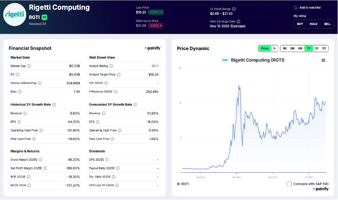Click the ROCE 2024 value -170.20%
Viewport: 338px width, 200px height.
[73, 185]
